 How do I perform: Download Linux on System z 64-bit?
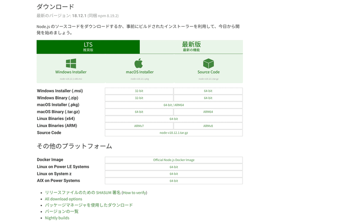click(174, 174)
